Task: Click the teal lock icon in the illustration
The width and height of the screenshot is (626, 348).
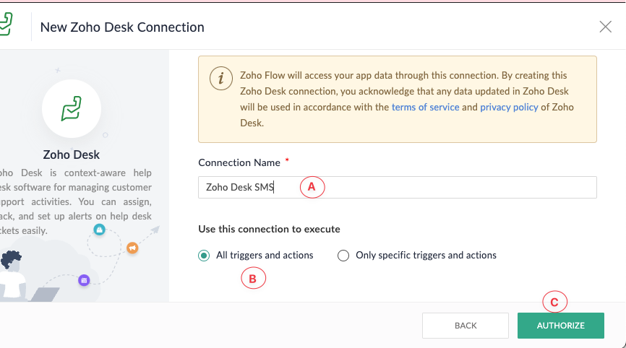Action: [x=100, y=230]
